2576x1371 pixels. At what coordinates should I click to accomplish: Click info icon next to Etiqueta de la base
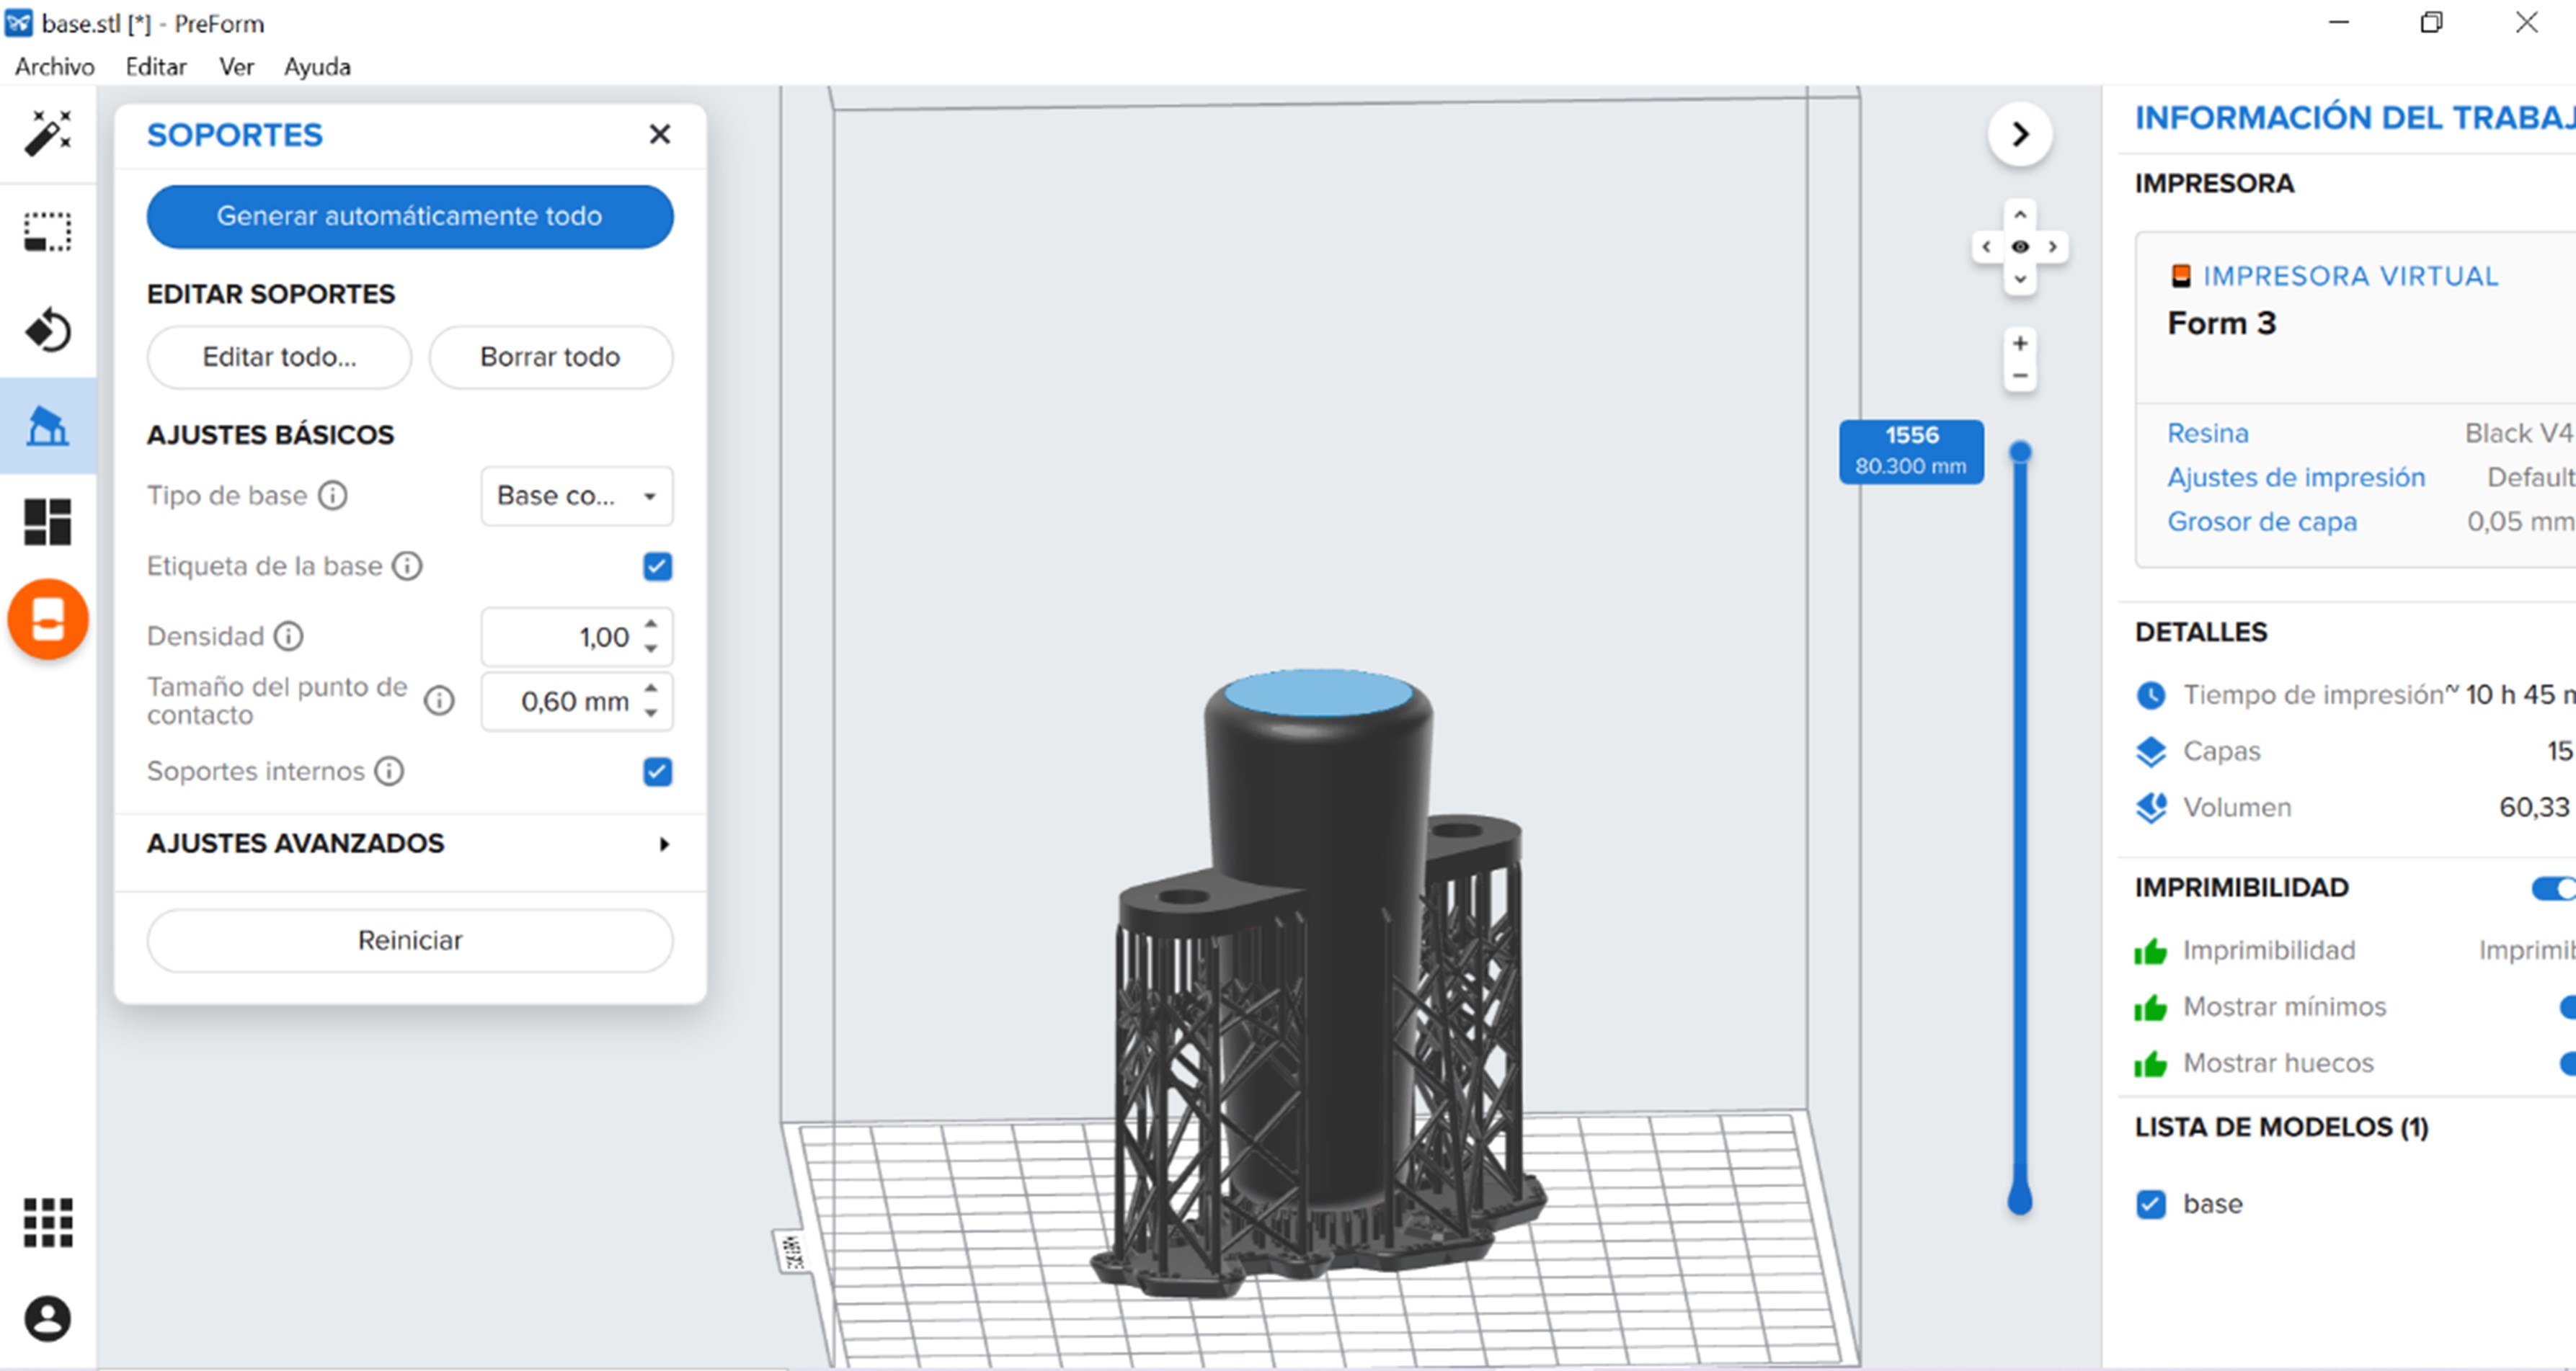(x=407, y=566)
